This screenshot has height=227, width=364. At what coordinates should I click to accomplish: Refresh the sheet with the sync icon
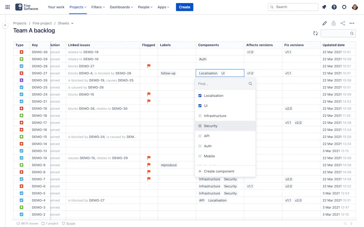[x=315, y=33]
